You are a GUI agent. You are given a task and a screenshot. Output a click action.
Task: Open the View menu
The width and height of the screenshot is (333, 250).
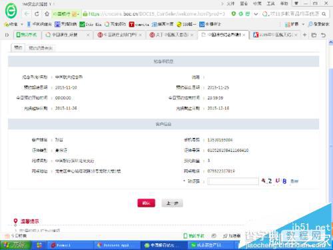[x=244, y=3]
